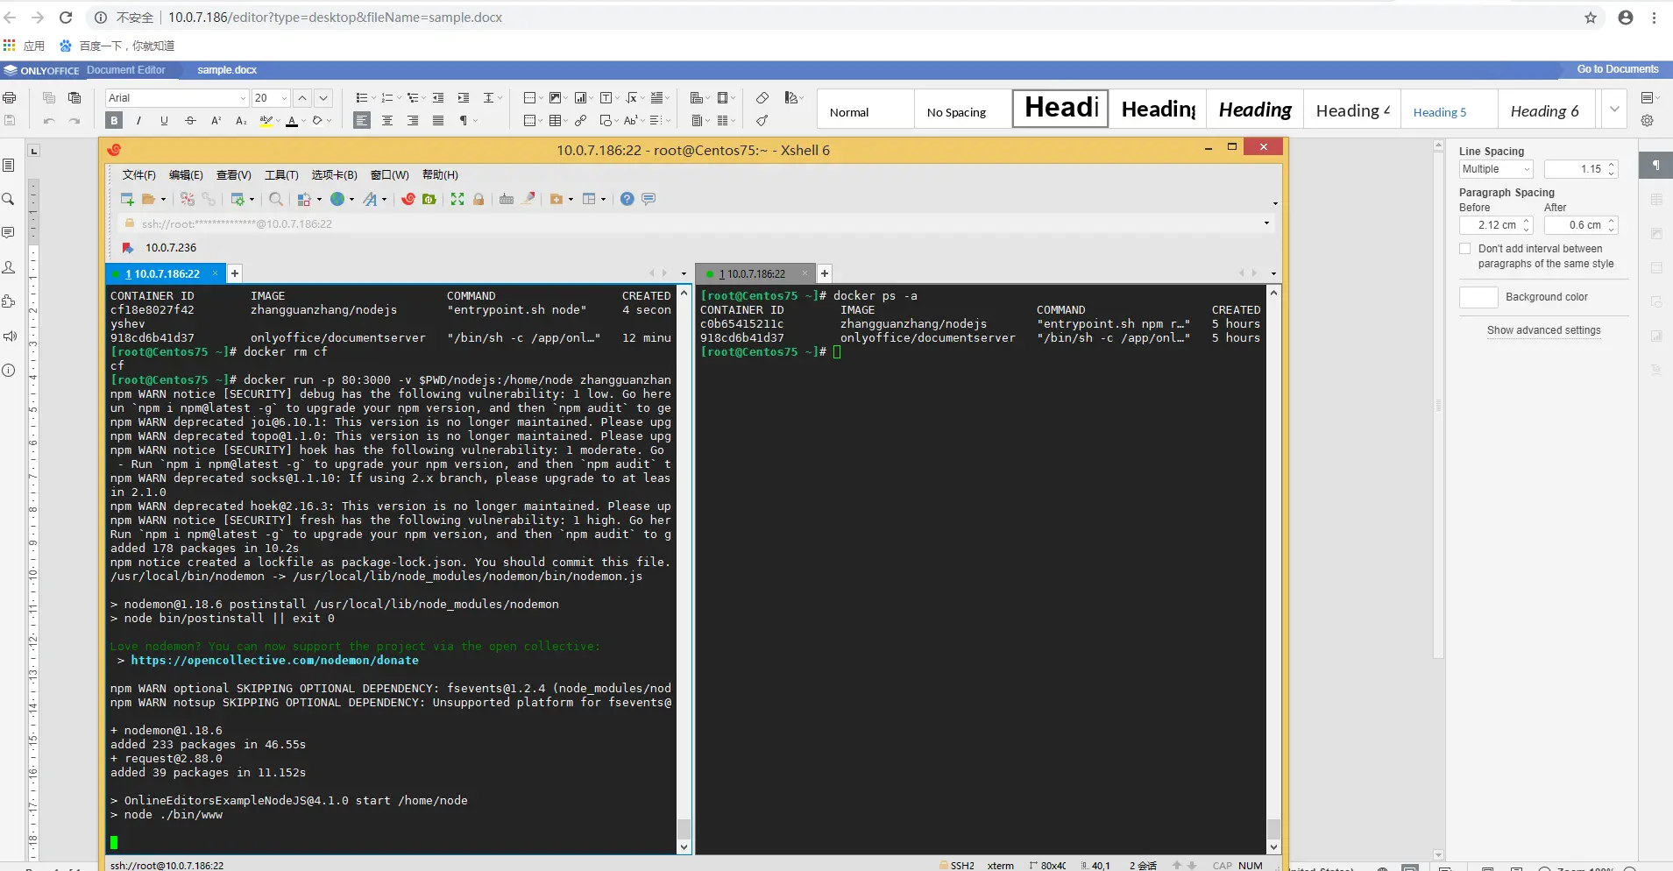
Task: Open the 工具(T) menu in Xshell
Action: point(281,175)
